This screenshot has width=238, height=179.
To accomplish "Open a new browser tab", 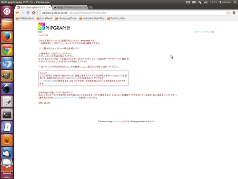I will [91, 7].
